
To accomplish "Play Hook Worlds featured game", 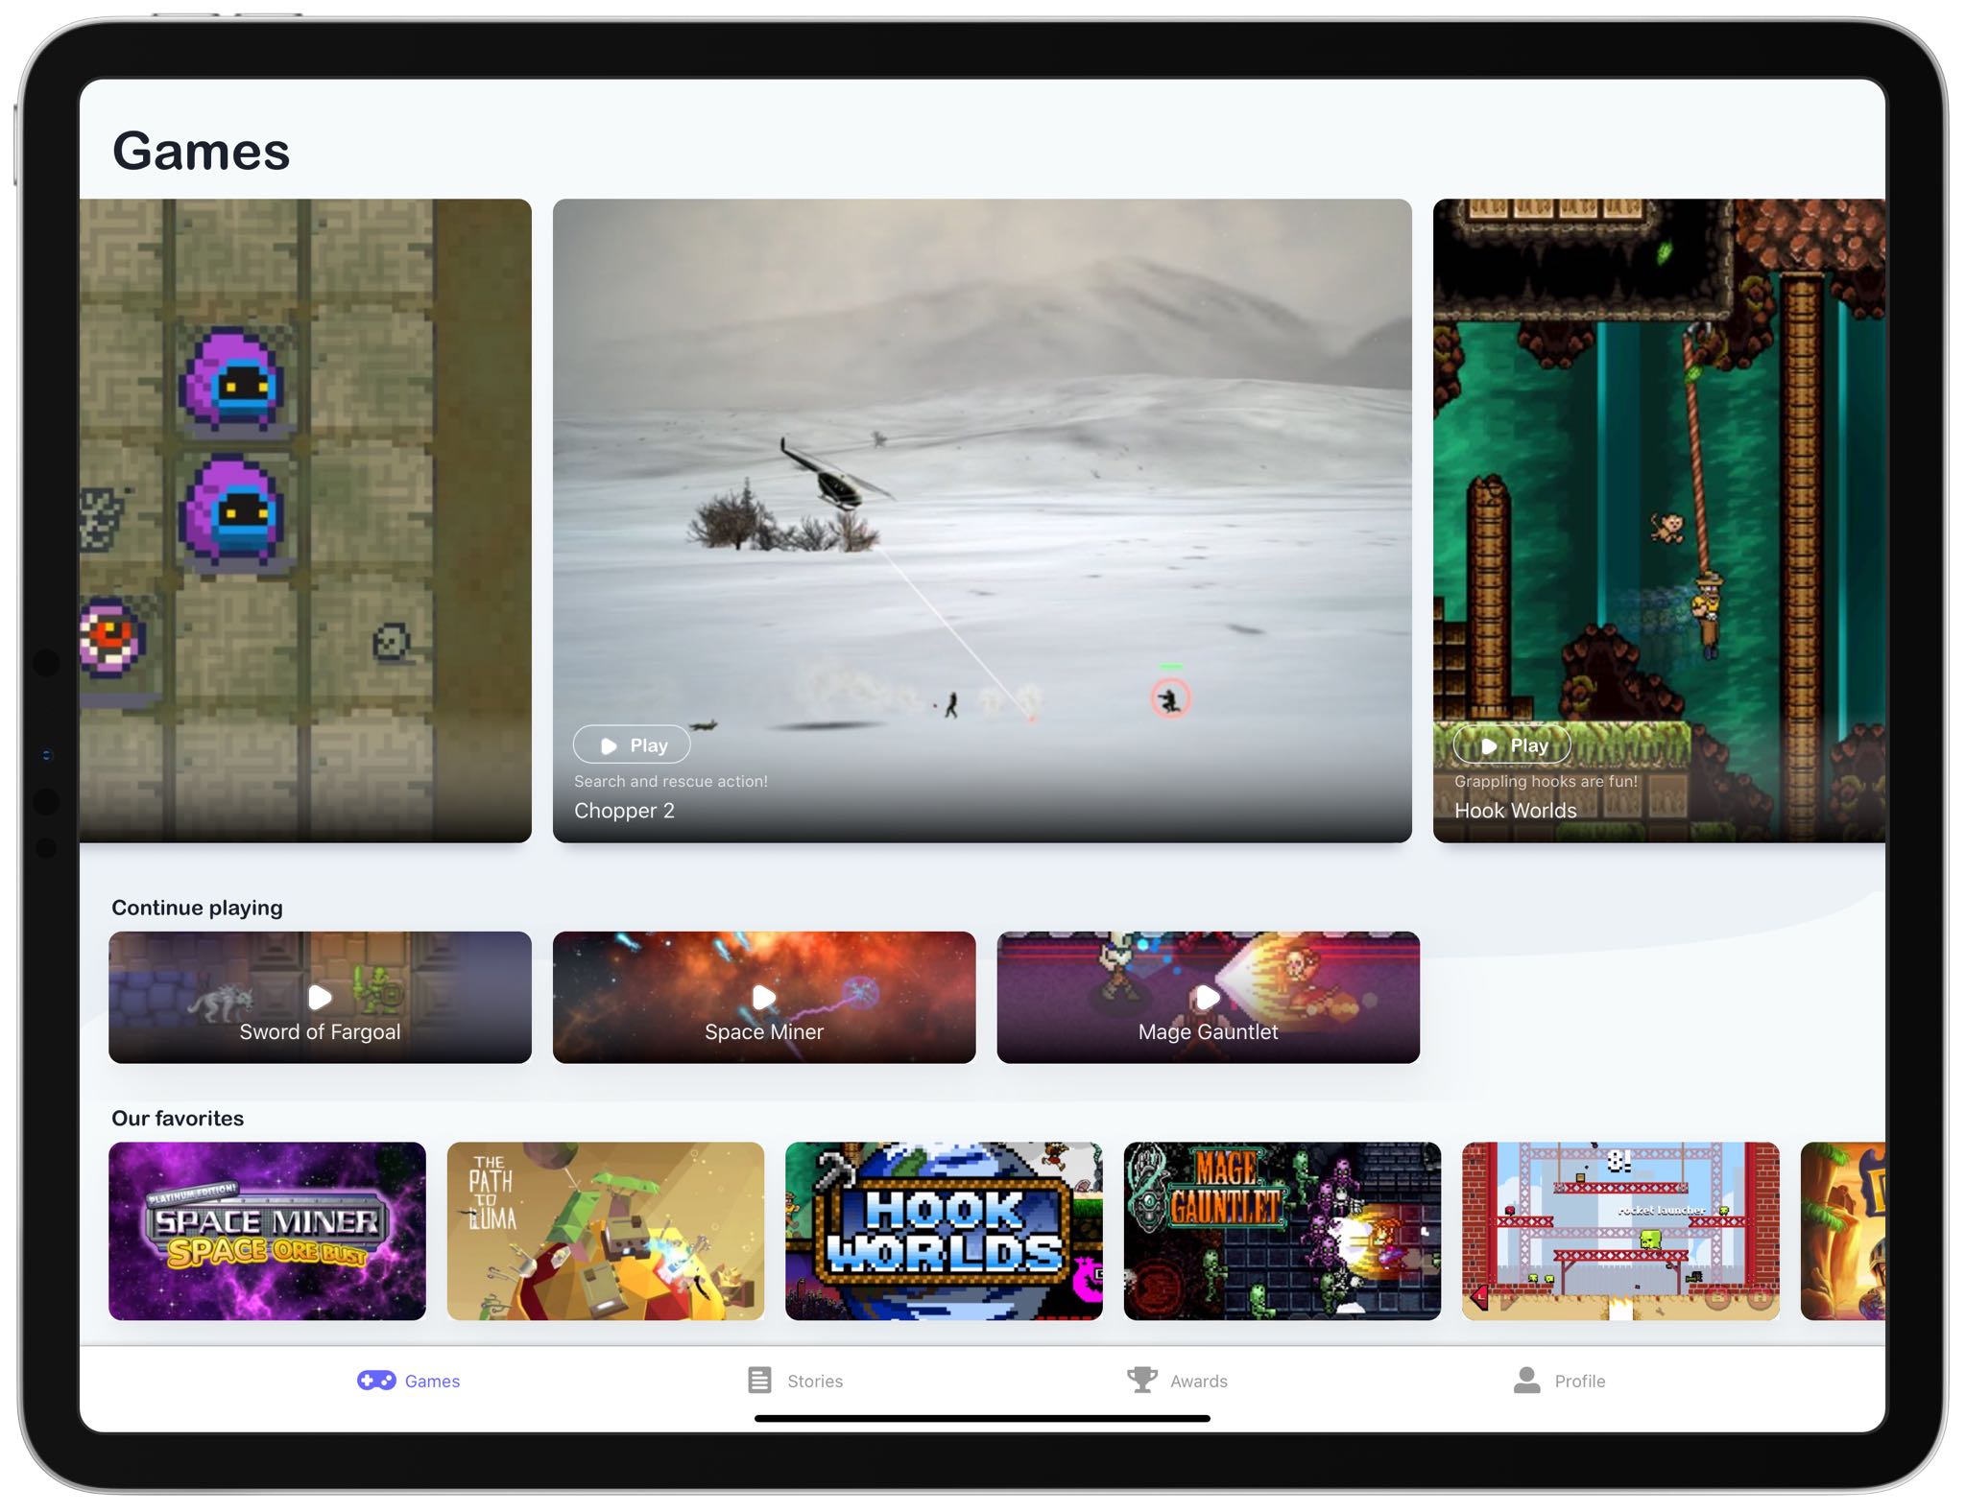I will click(1512, 744).
